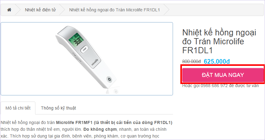Click the arrow separator after the home icon
Viewport: 265px width, 140px height.
click(x=18, y=10)
